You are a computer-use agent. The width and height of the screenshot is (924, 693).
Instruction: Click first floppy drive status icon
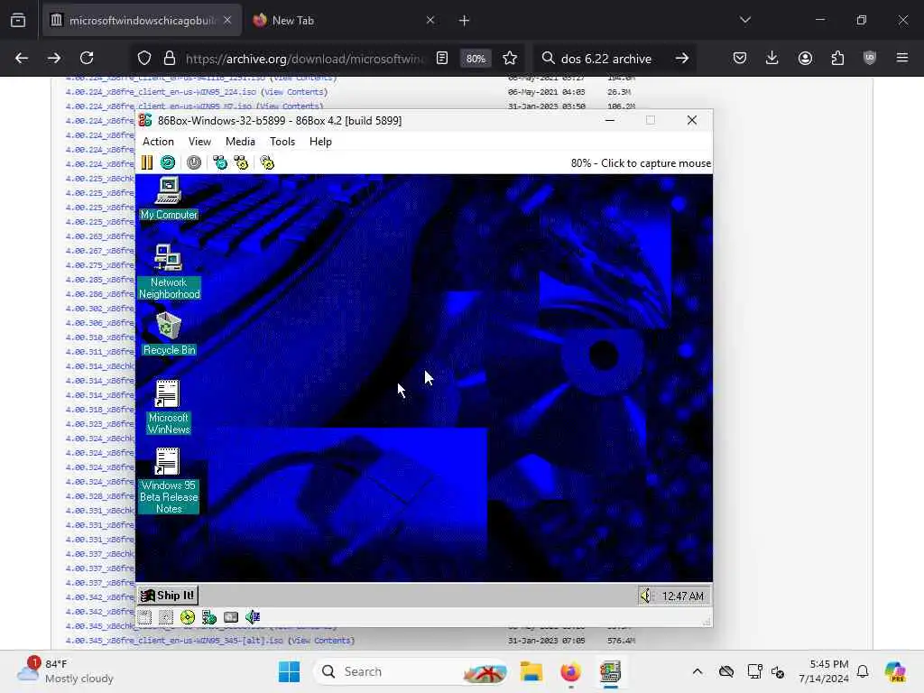[x=145, y=617]
